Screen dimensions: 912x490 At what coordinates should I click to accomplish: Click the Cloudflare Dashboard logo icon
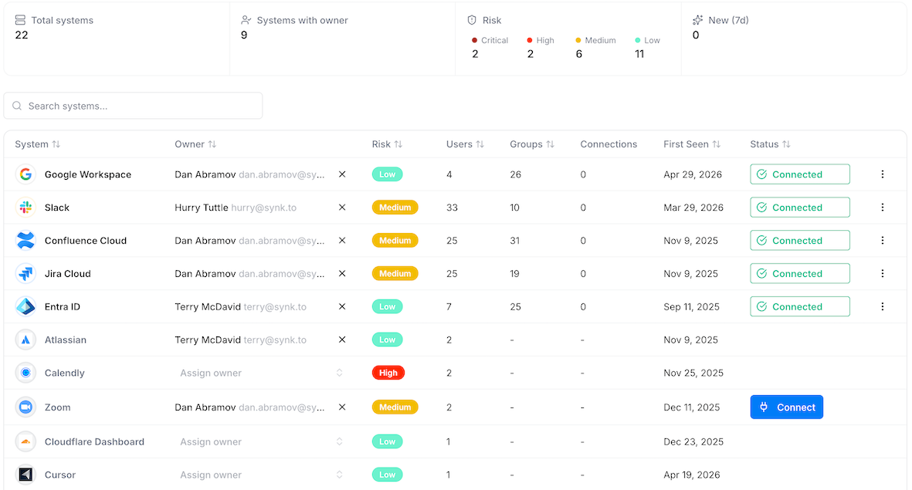(25, 441)
